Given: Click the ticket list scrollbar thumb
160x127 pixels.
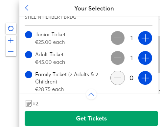Looking at the screenshot, I should coord(159,54).
